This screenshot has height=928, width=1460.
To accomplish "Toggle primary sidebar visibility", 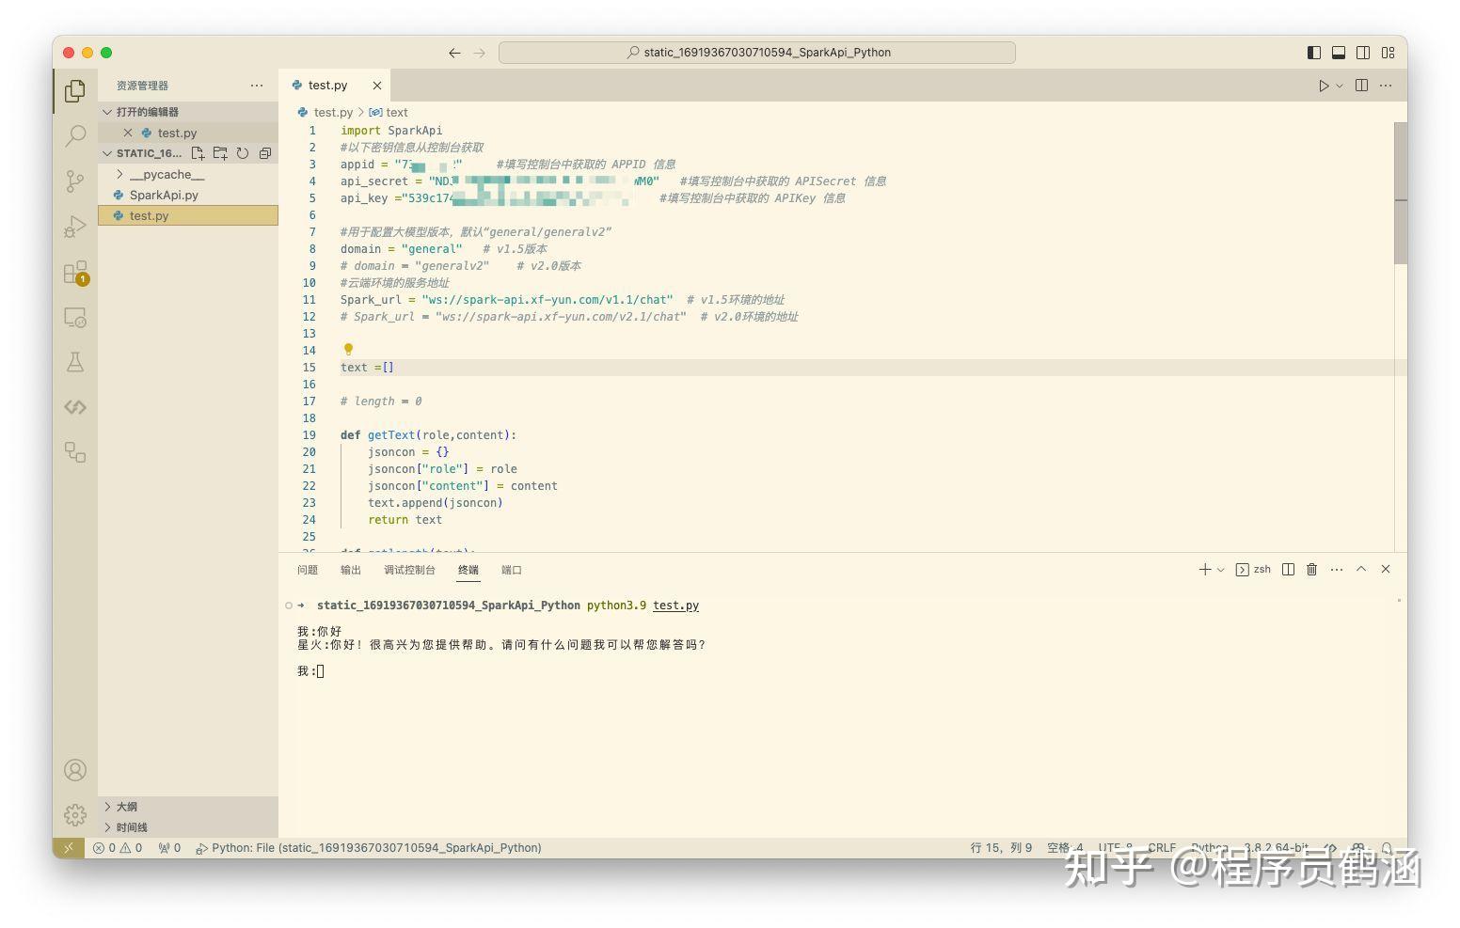I will [1314, 53].
